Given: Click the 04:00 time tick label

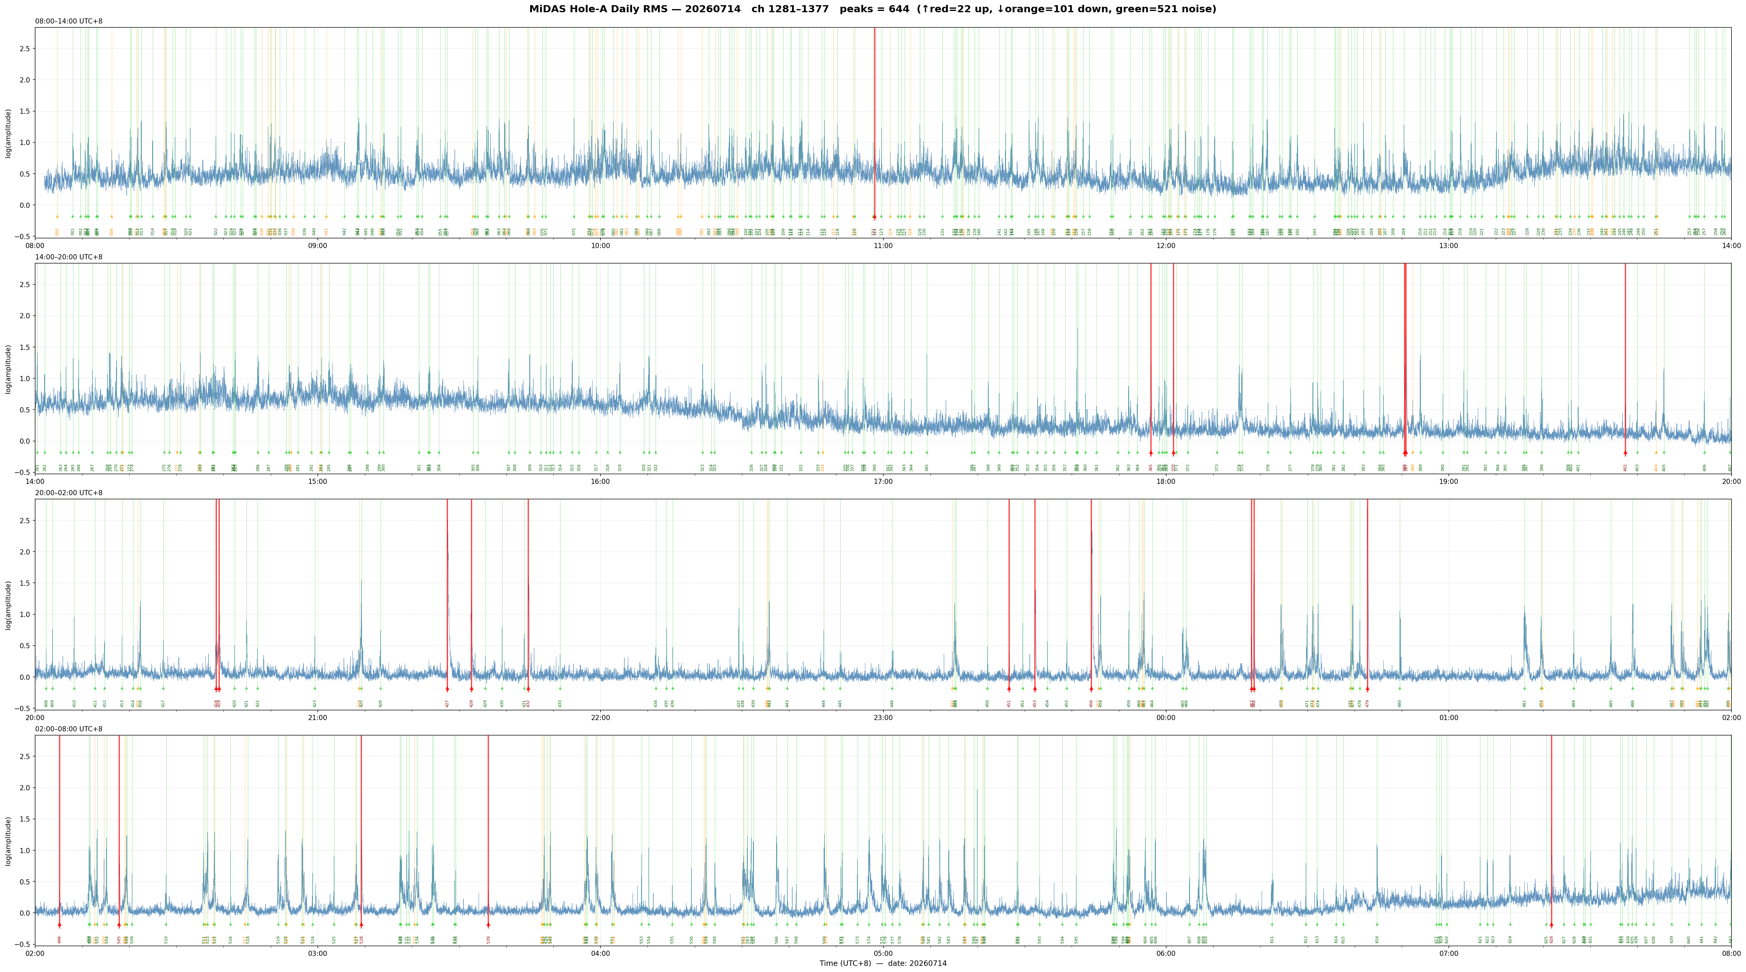Looking at the screenshot, I should (x=600, y=954).
